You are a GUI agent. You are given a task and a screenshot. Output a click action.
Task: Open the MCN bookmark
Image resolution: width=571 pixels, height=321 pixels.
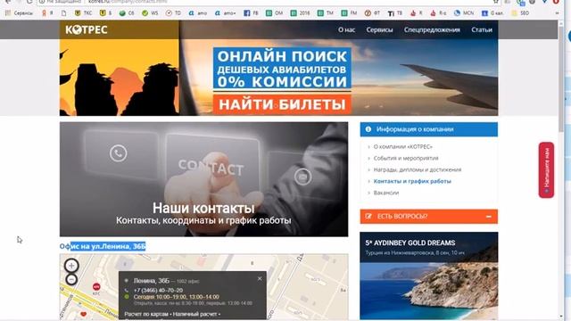(464, 13)
